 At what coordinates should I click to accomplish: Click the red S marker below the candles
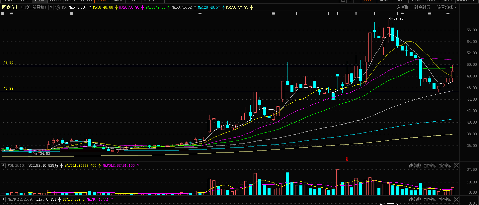[347, 159]
